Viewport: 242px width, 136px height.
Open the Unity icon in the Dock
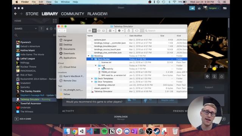(x=82, y=131)
